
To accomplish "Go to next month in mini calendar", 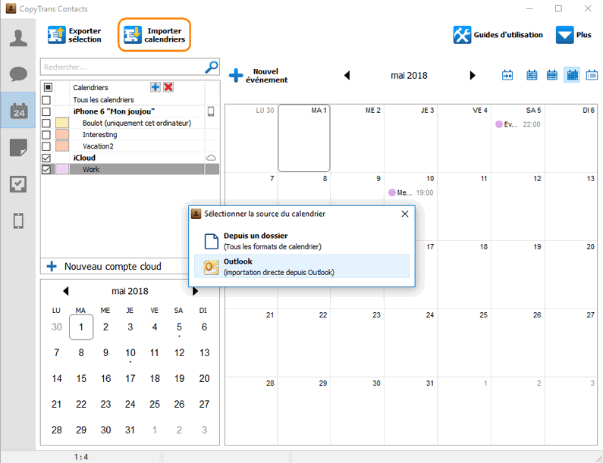I will click(x=195, y=291).
